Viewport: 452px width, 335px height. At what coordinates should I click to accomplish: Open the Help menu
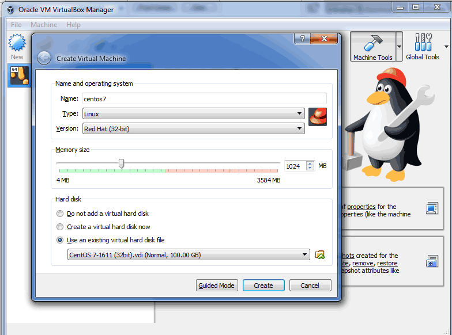click(x=73, y=25)
